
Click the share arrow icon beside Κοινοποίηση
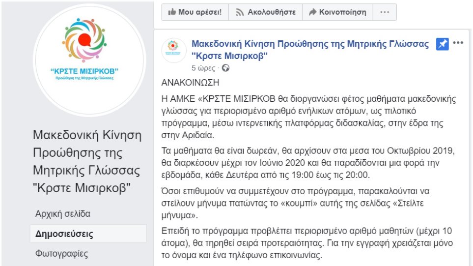point(312,12)
